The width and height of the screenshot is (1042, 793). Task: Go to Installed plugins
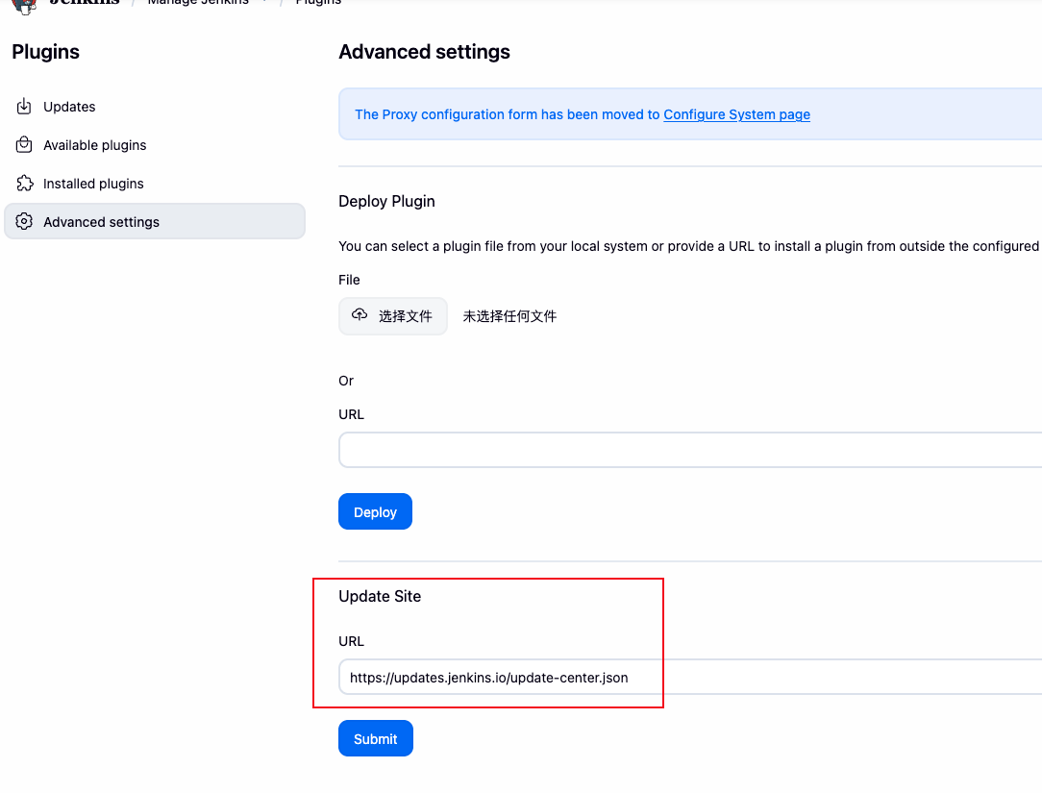point(154,184)
